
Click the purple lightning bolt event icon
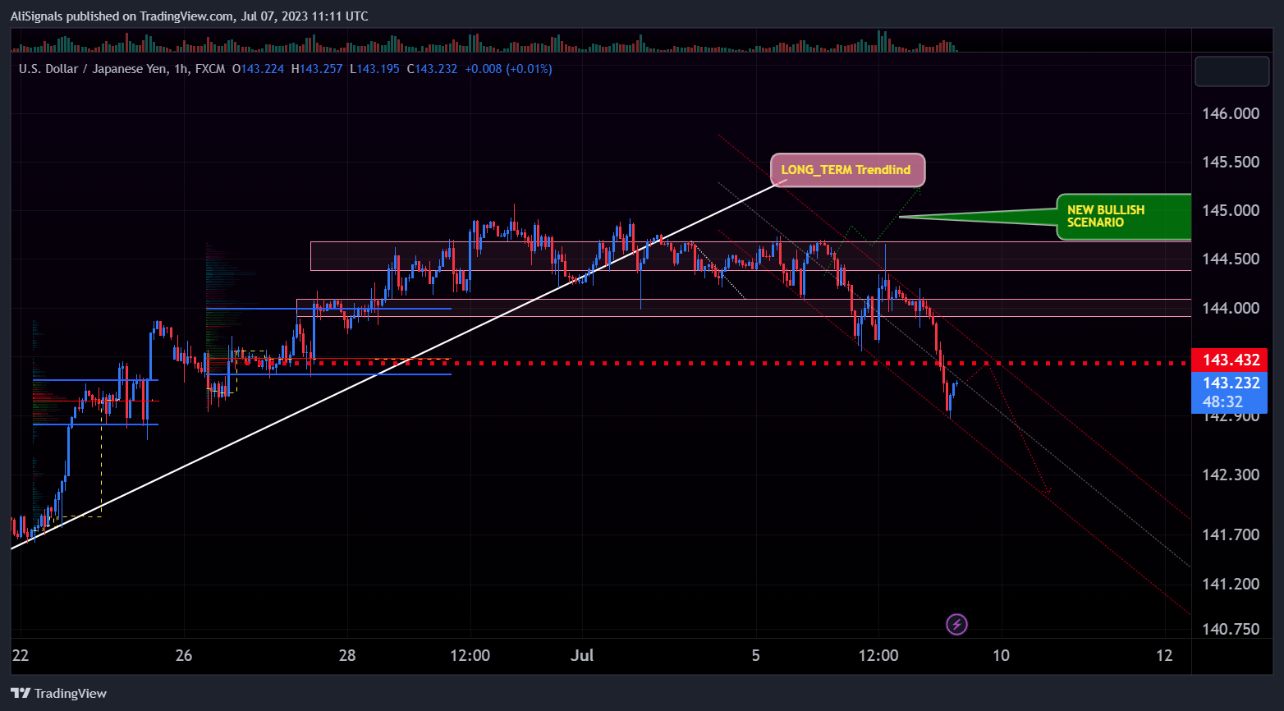[x=956, y=625]
